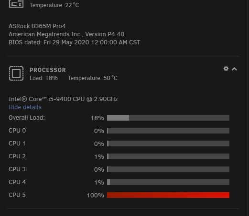This screenshot has height=216, width=249.
Task: Select the Intel Core i5-9400 CPU name
Action: [63, 99]
